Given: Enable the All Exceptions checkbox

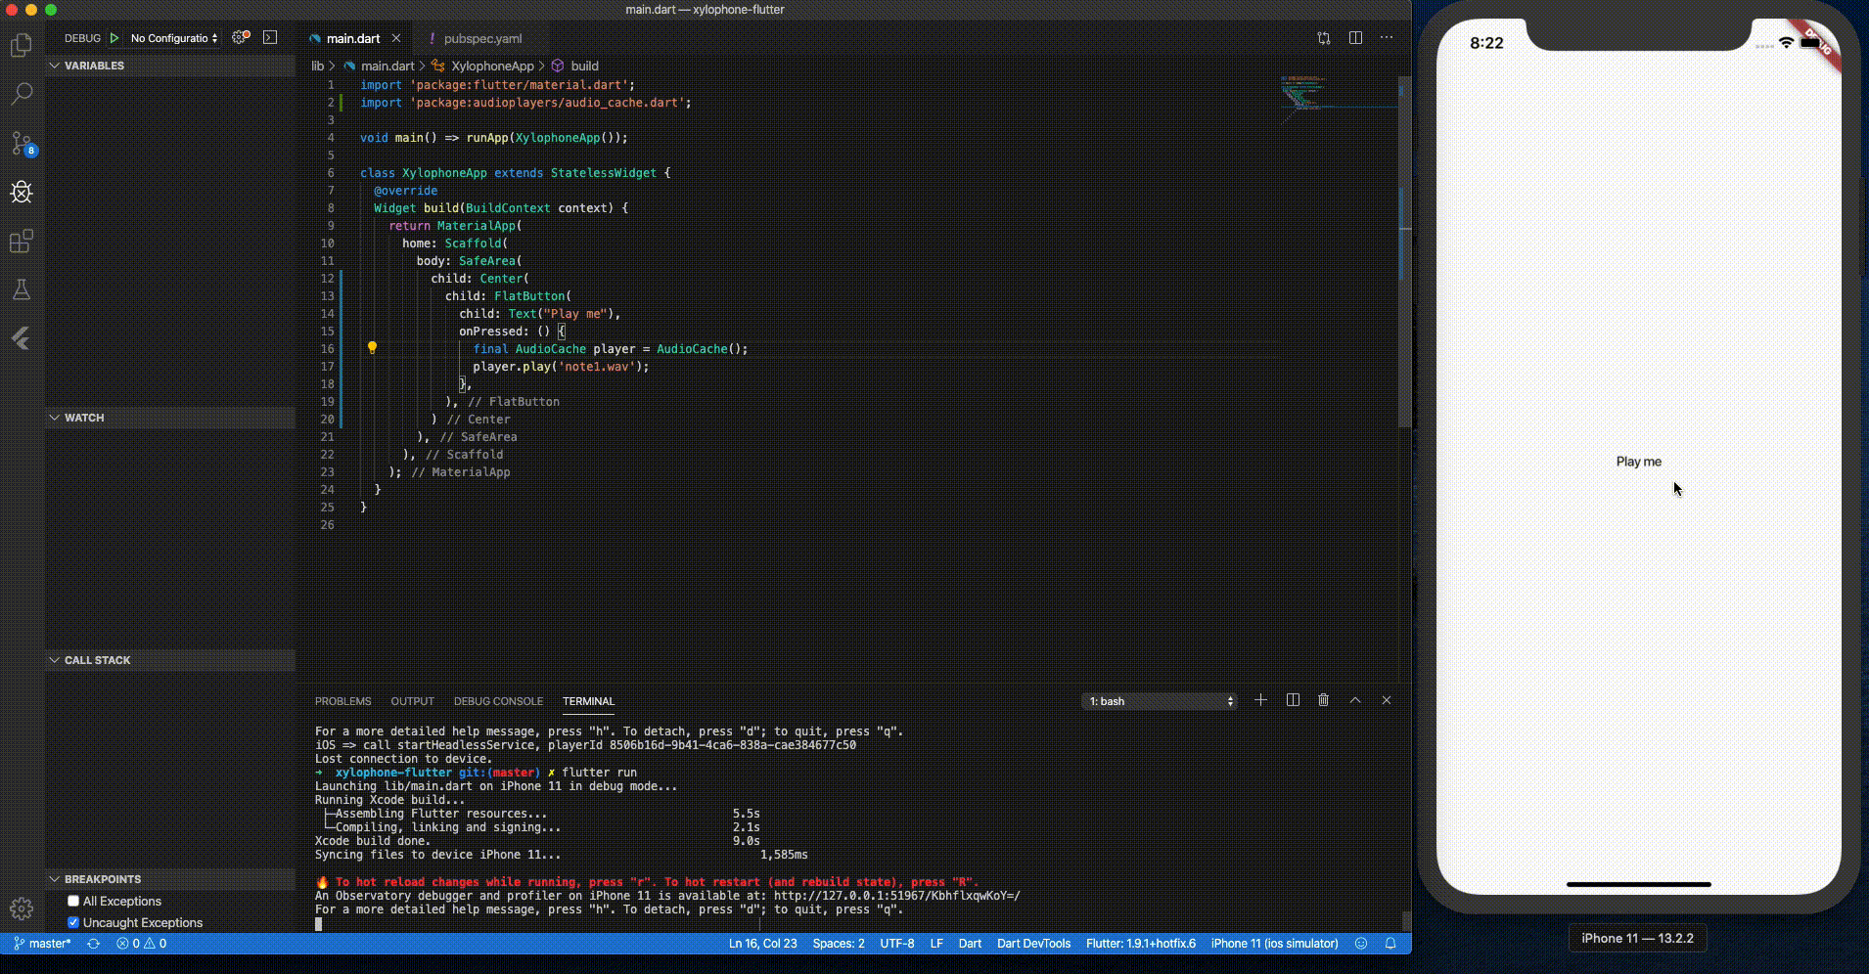Looking at the screenshot, I should [x=72, y=901].
